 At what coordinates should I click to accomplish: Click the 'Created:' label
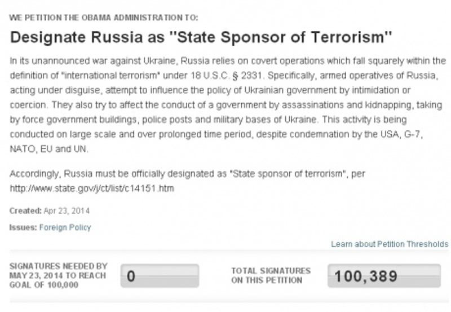pyautogui.click(x=25, y=210)
